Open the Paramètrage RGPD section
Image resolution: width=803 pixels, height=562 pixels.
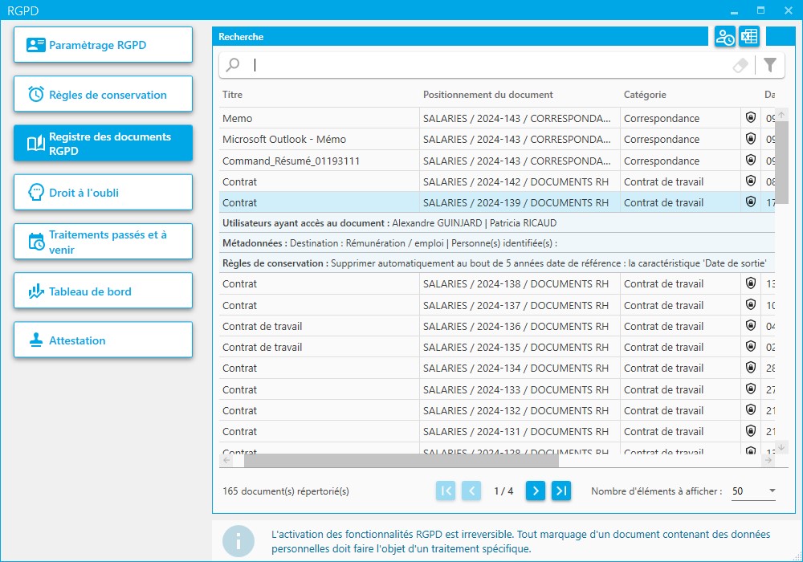coord(103,45)
